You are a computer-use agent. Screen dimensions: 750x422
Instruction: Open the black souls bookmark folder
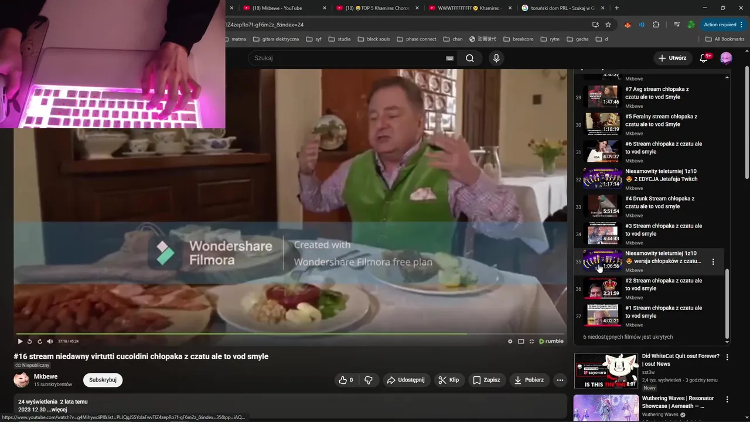373,39
